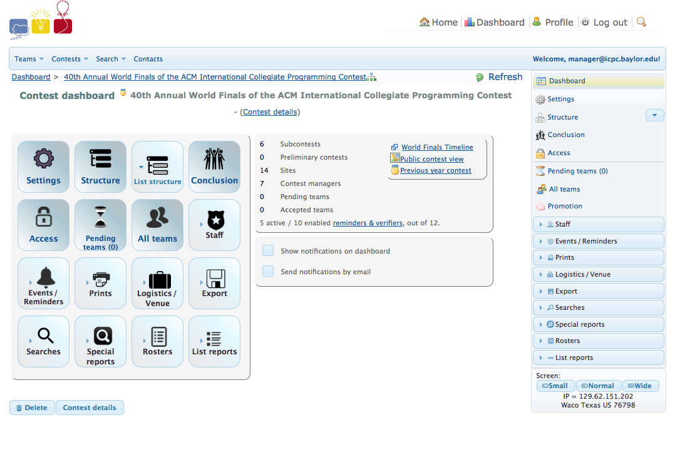Switch screen size to Wide
This screenshot has height=457, width=675.
[639, 386]
